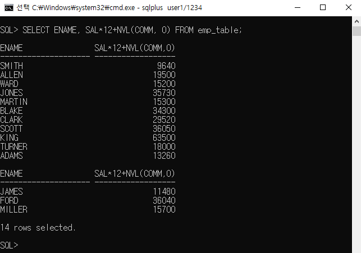Click the value 15200

point(164,84)
